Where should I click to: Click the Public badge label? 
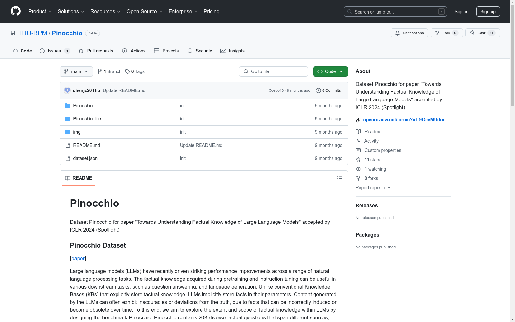[x=92, y=33]
